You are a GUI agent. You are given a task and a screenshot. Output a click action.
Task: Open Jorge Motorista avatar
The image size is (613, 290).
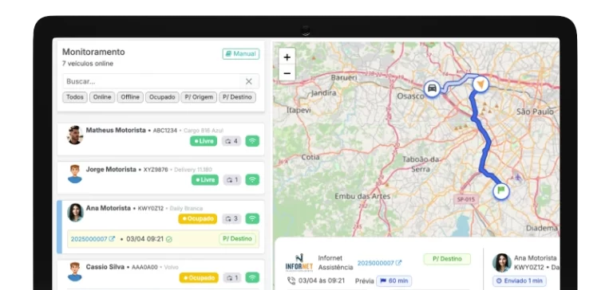pos(75,174)
